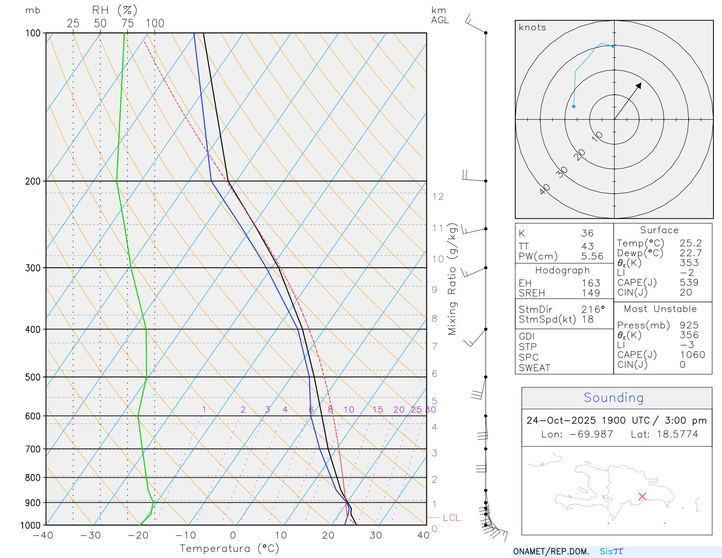
Task: Click the RH (%) axis title
Action: pos(115,10)
